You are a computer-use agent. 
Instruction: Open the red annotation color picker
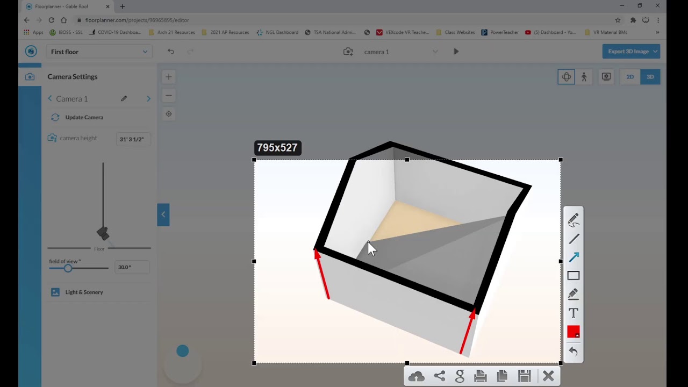[x=573, y=332]
